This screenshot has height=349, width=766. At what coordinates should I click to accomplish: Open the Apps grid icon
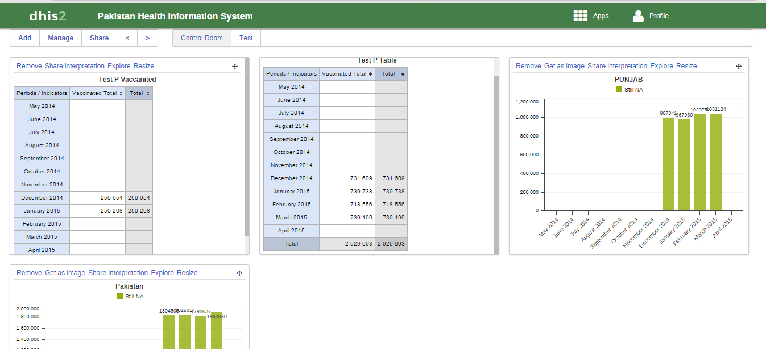pos(580,16)
